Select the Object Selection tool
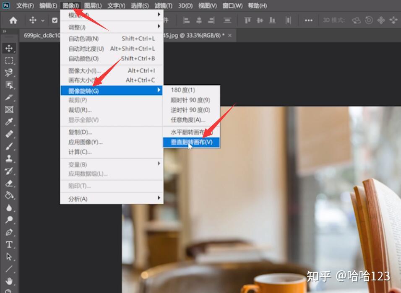This screenshot has width=401, height=293. click(x=9, y=85)
